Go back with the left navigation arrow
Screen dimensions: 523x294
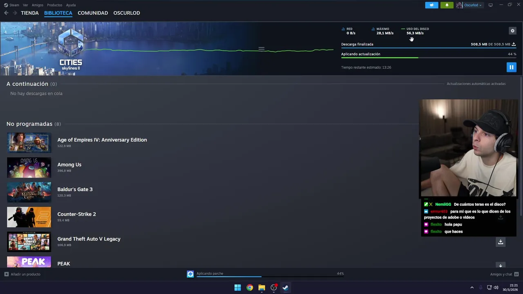coord(6,13)
